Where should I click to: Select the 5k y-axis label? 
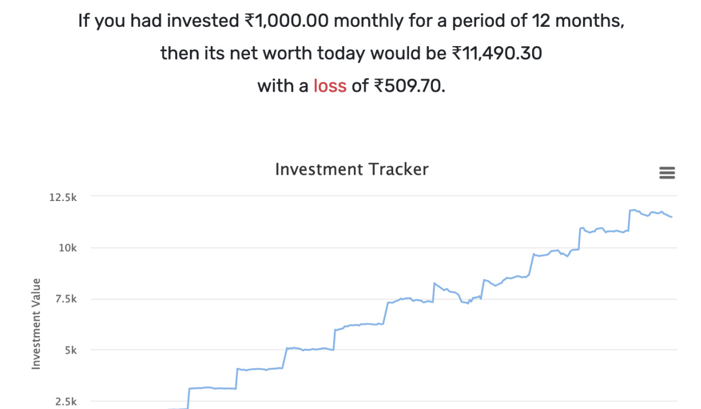pyautogui.click(x=70, y=350)
